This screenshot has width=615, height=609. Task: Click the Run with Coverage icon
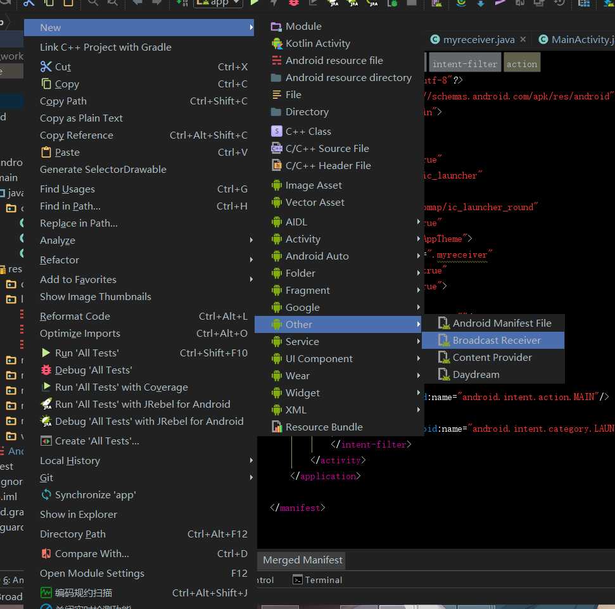tap(46, 387)
